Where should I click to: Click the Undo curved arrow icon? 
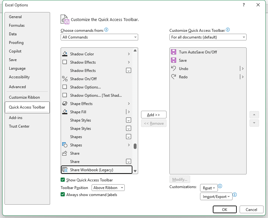174,68
